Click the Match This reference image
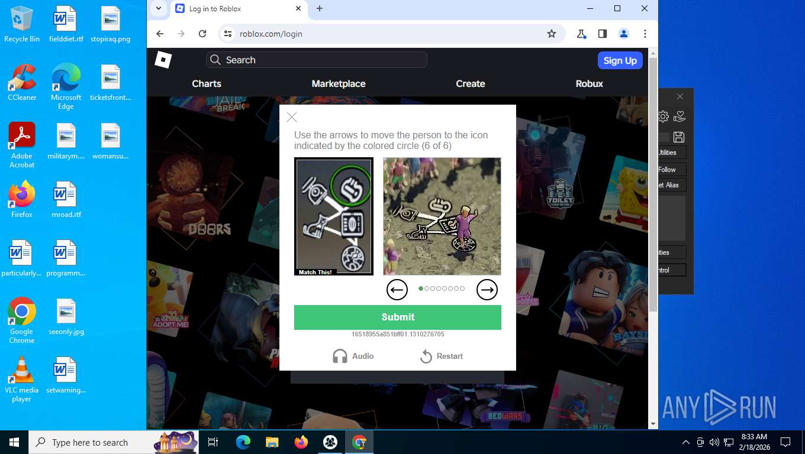Viewport: 805px width, 454px height. (334, 216)
